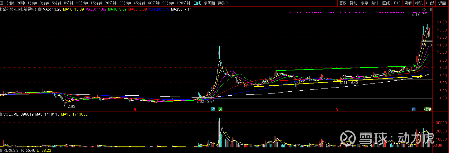Open F10 company information
This screenshot has width=449, height=153.
click(x=397, y=3)
